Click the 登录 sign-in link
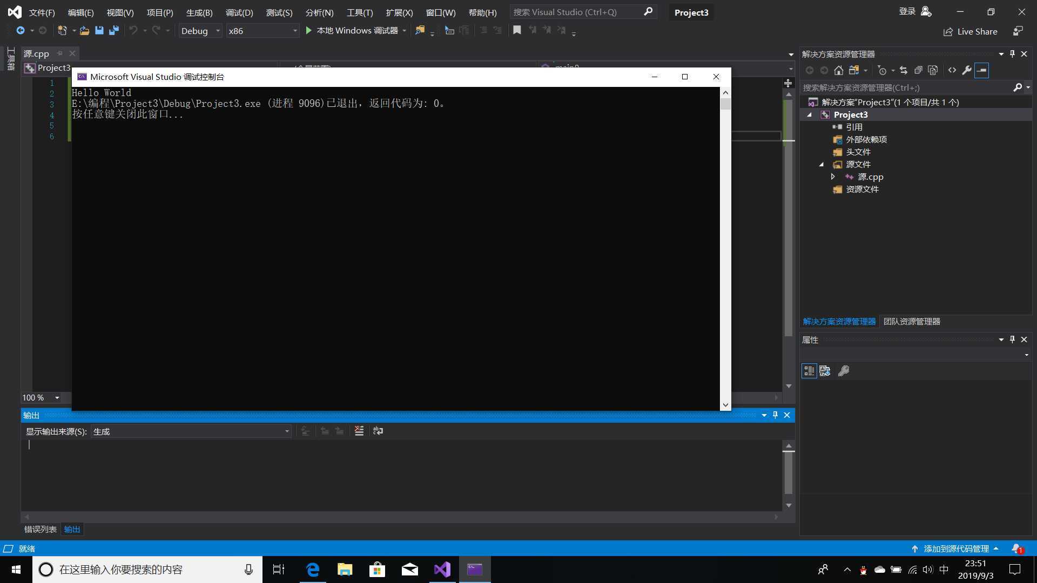Image resolution: width=1037 pixels, height=583 pixels. [907, 11]
